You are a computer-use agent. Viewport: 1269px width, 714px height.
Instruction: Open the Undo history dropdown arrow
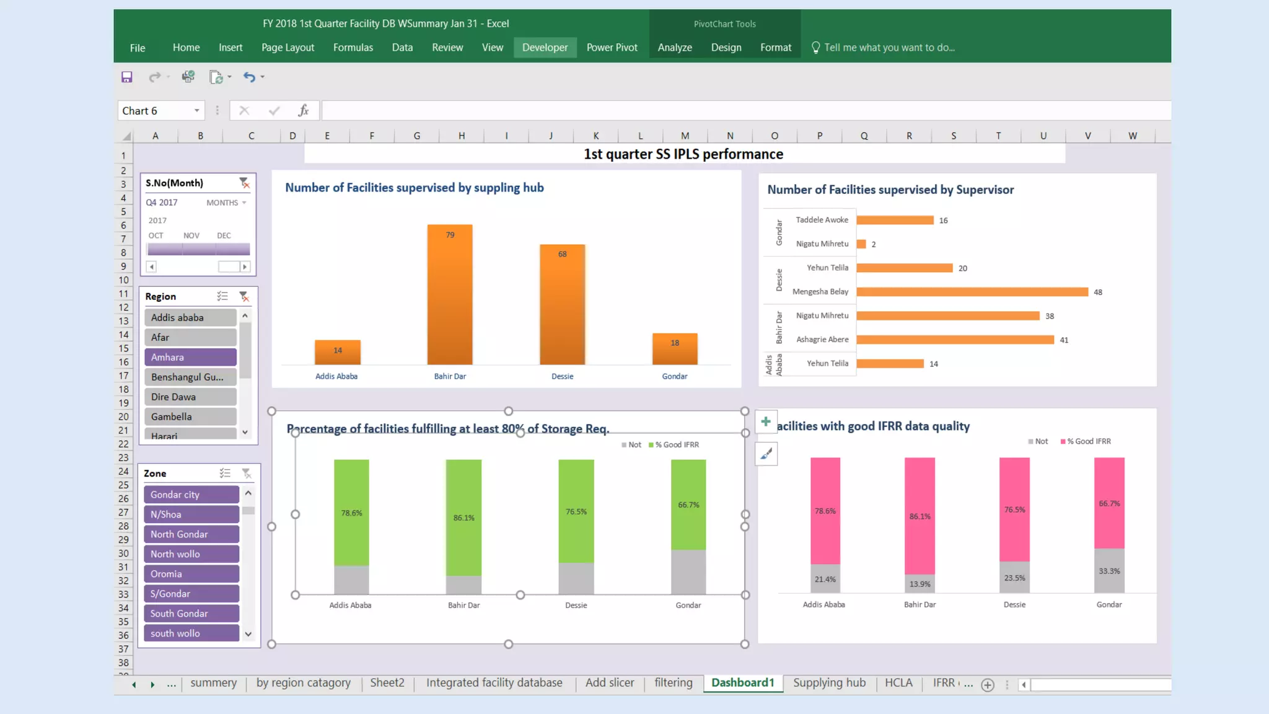pyautogui.click(x=263, y=77)
